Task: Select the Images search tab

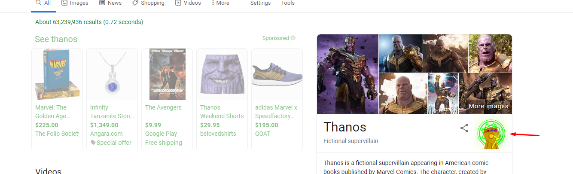Action: pyautogui.click(x=75, y=3)
